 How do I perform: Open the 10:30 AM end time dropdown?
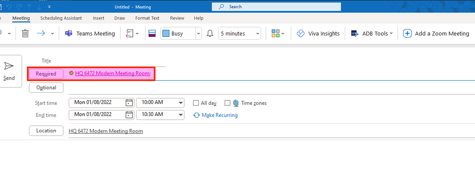[x=181, y=115]
